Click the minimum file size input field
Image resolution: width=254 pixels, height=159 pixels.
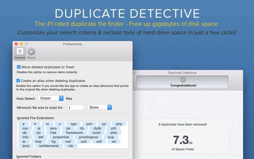(x=76, y=107)
